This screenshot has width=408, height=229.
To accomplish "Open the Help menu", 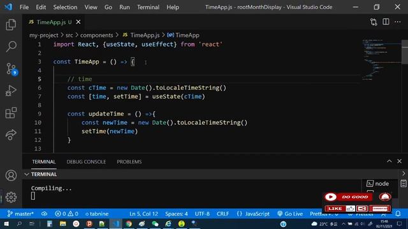I will [x=173, y=7].
